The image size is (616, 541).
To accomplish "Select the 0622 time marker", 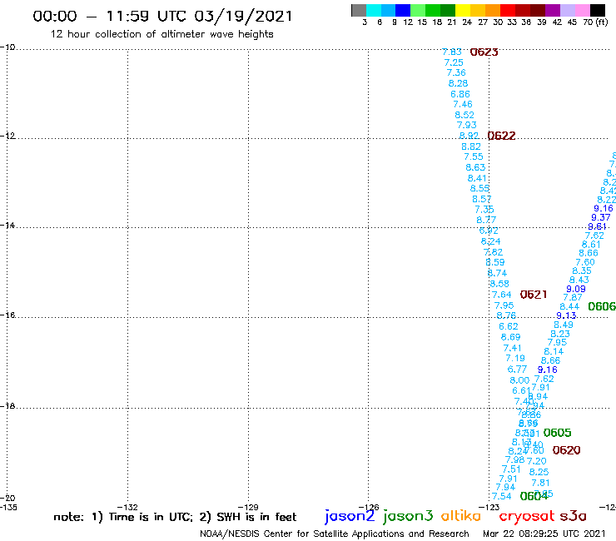I will coord(501,136).
